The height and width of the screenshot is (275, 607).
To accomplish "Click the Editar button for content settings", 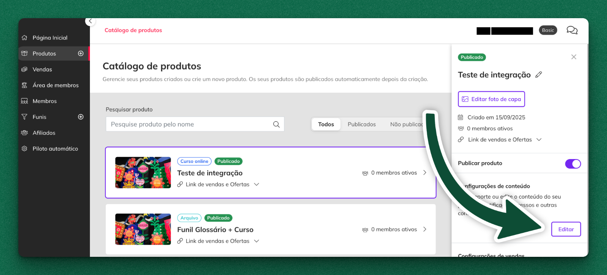I will [x=566, y=229].
